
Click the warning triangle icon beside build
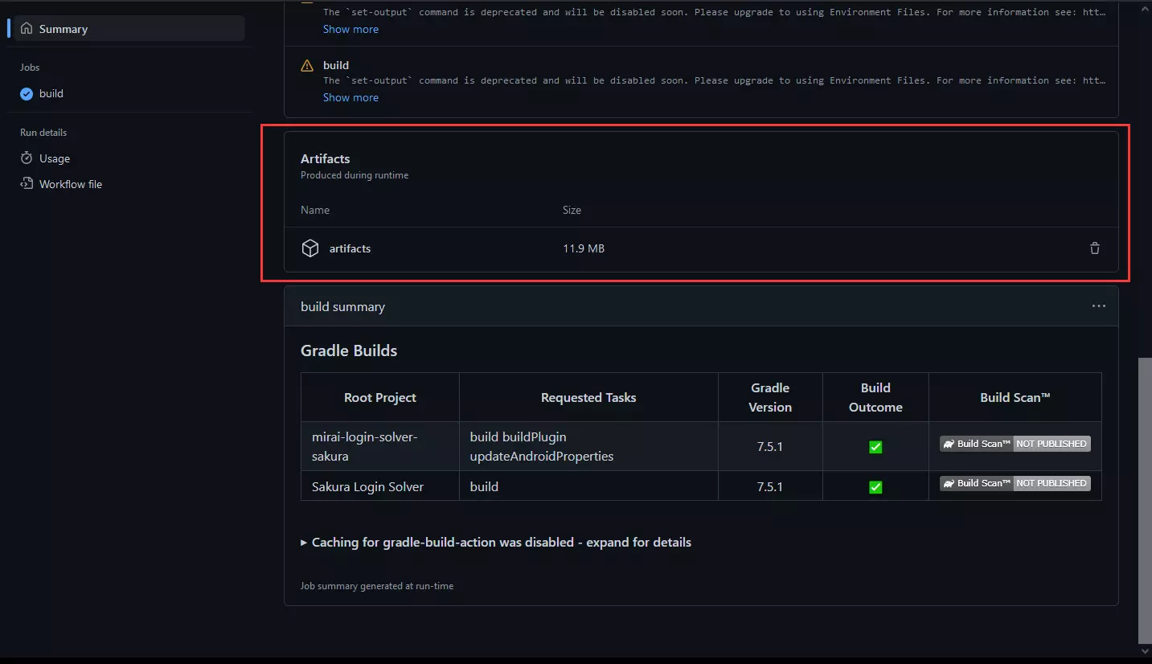point(307,66)
